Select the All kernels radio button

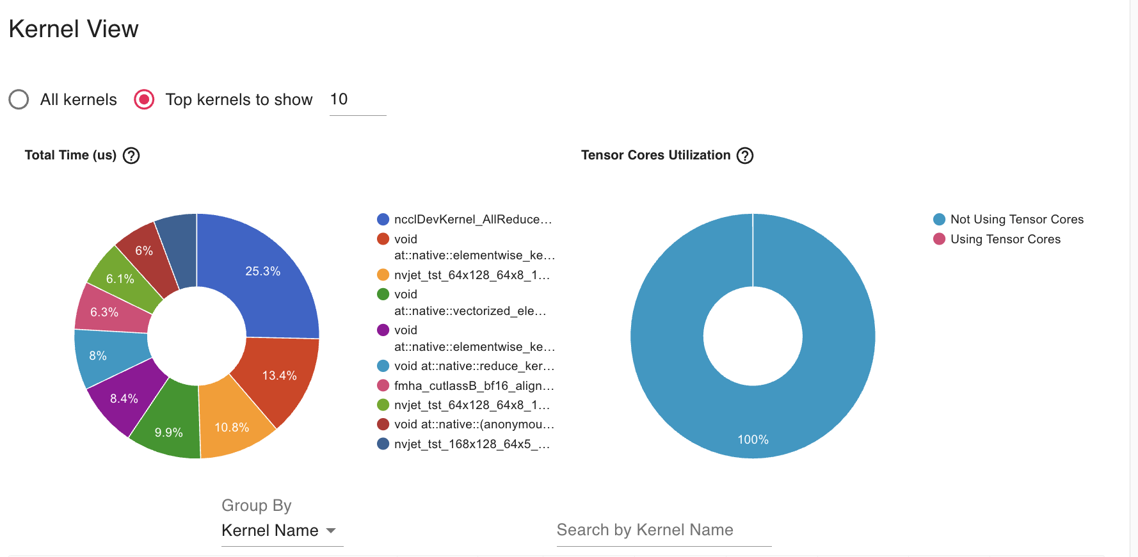pyautogui.click(x=19, y=100)
